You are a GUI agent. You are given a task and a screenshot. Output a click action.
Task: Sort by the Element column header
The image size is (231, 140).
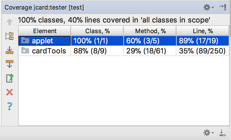point(45,31)
